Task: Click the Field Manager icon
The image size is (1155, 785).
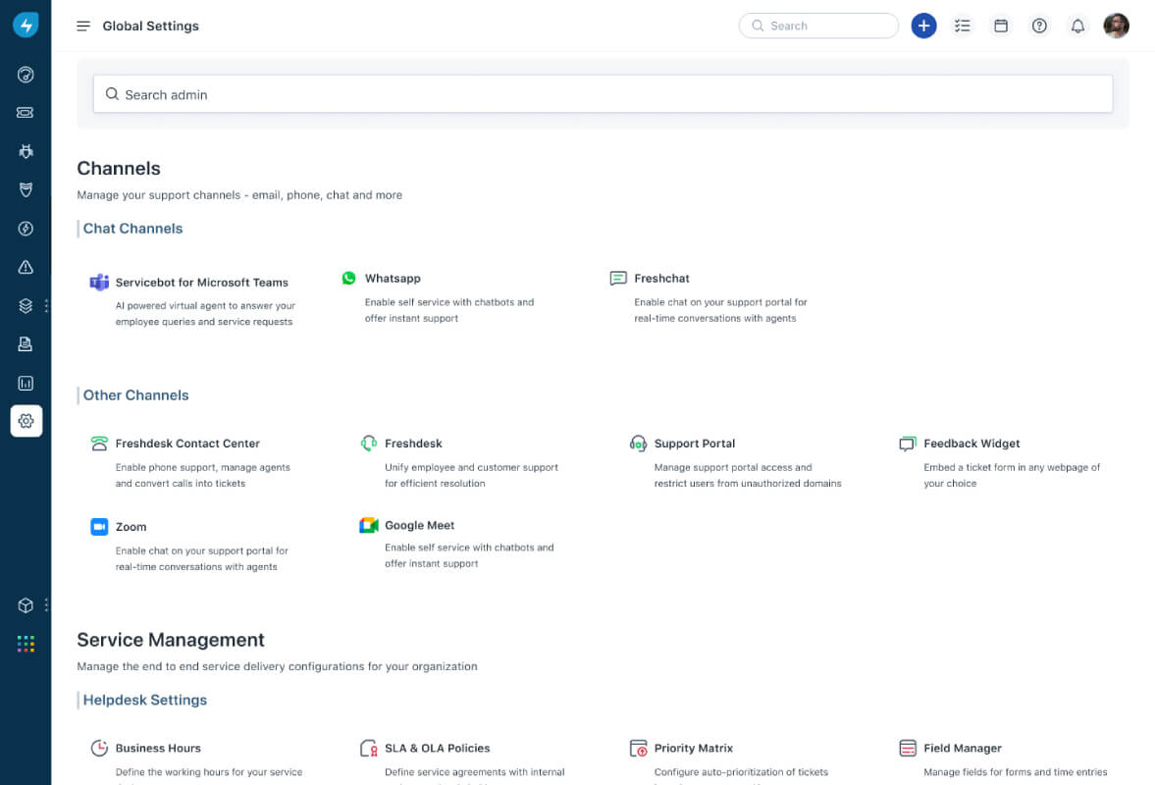Action: coord(908,748)
